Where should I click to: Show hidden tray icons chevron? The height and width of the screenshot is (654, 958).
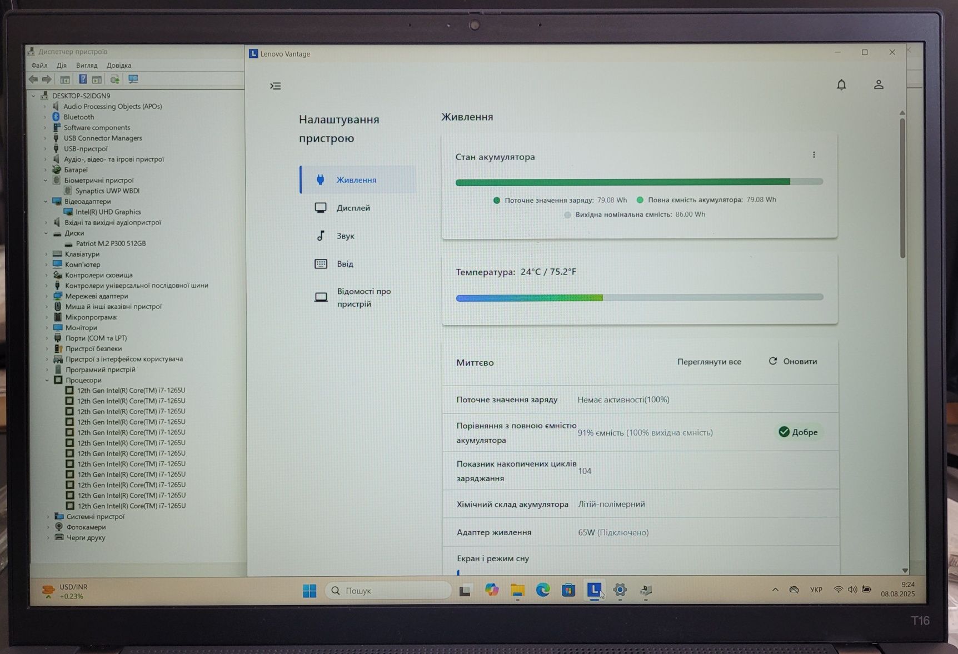pos(775,590)
